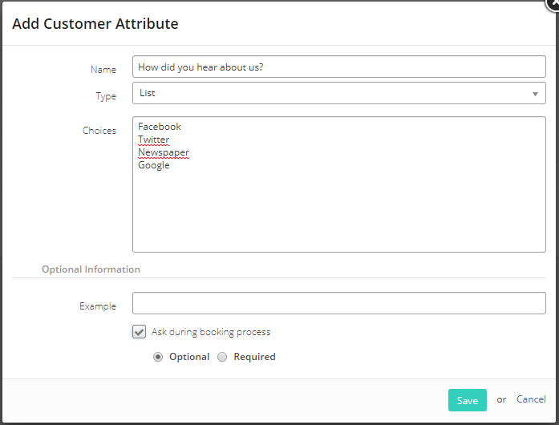Click the Example input field

point(338,303)
